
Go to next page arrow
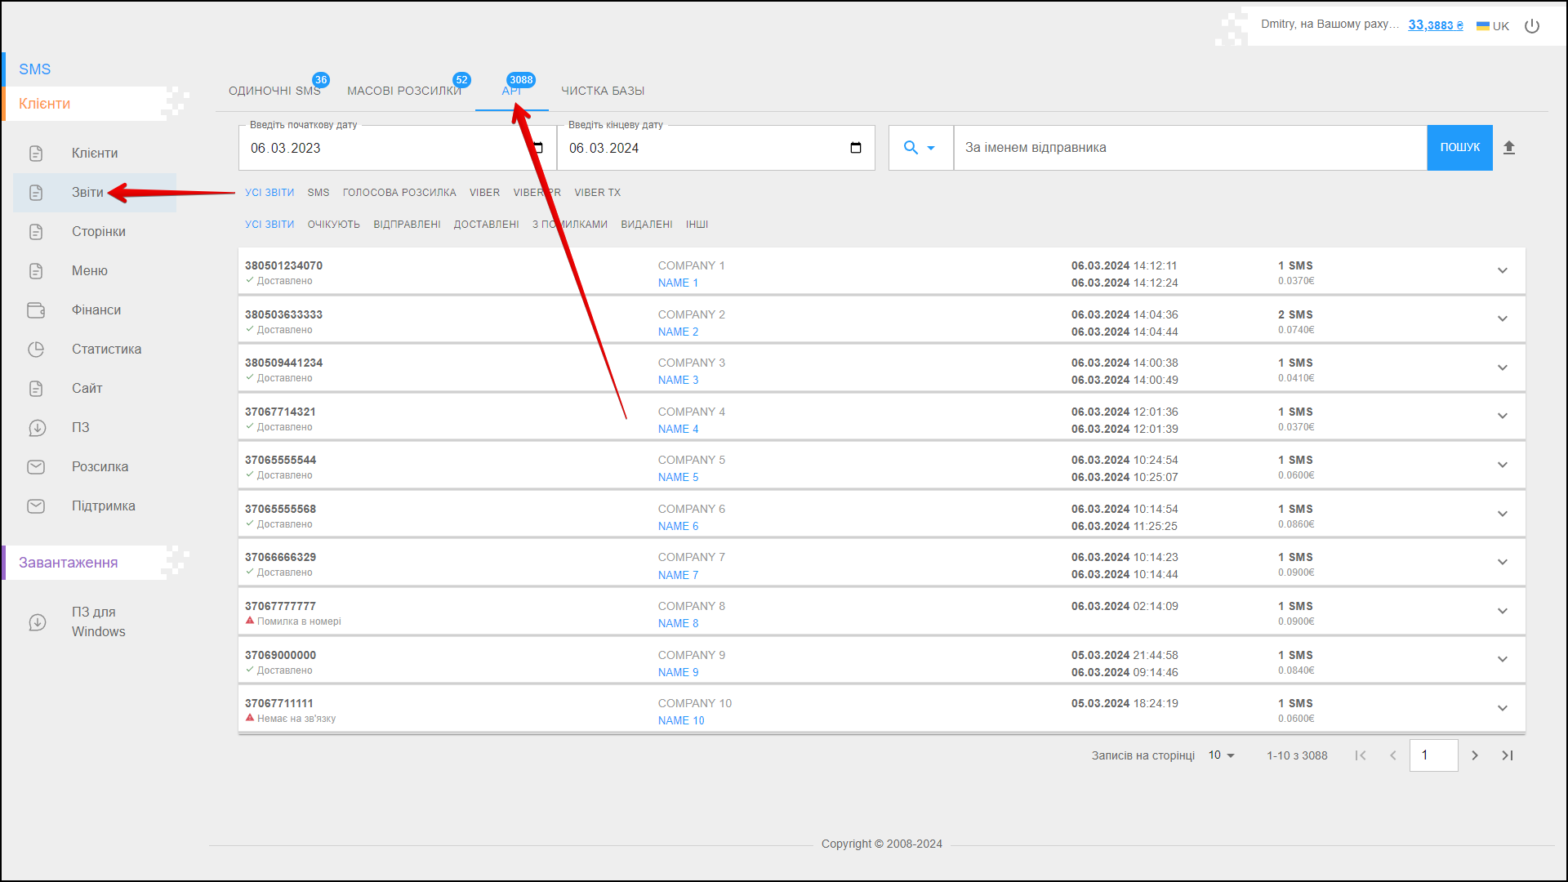click(x=1475, y=755)
